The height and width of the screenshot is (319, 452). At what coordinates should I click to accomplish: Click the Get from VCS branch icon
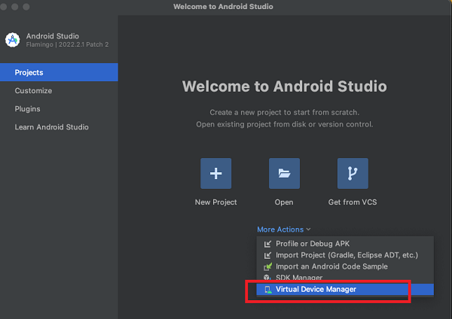tap(353, 173)
